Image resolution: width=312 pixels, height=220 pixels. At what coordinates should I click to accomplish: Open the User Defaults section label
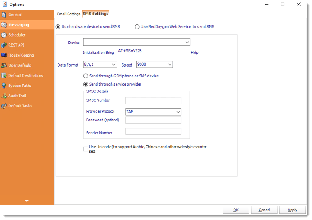[20, 65]
